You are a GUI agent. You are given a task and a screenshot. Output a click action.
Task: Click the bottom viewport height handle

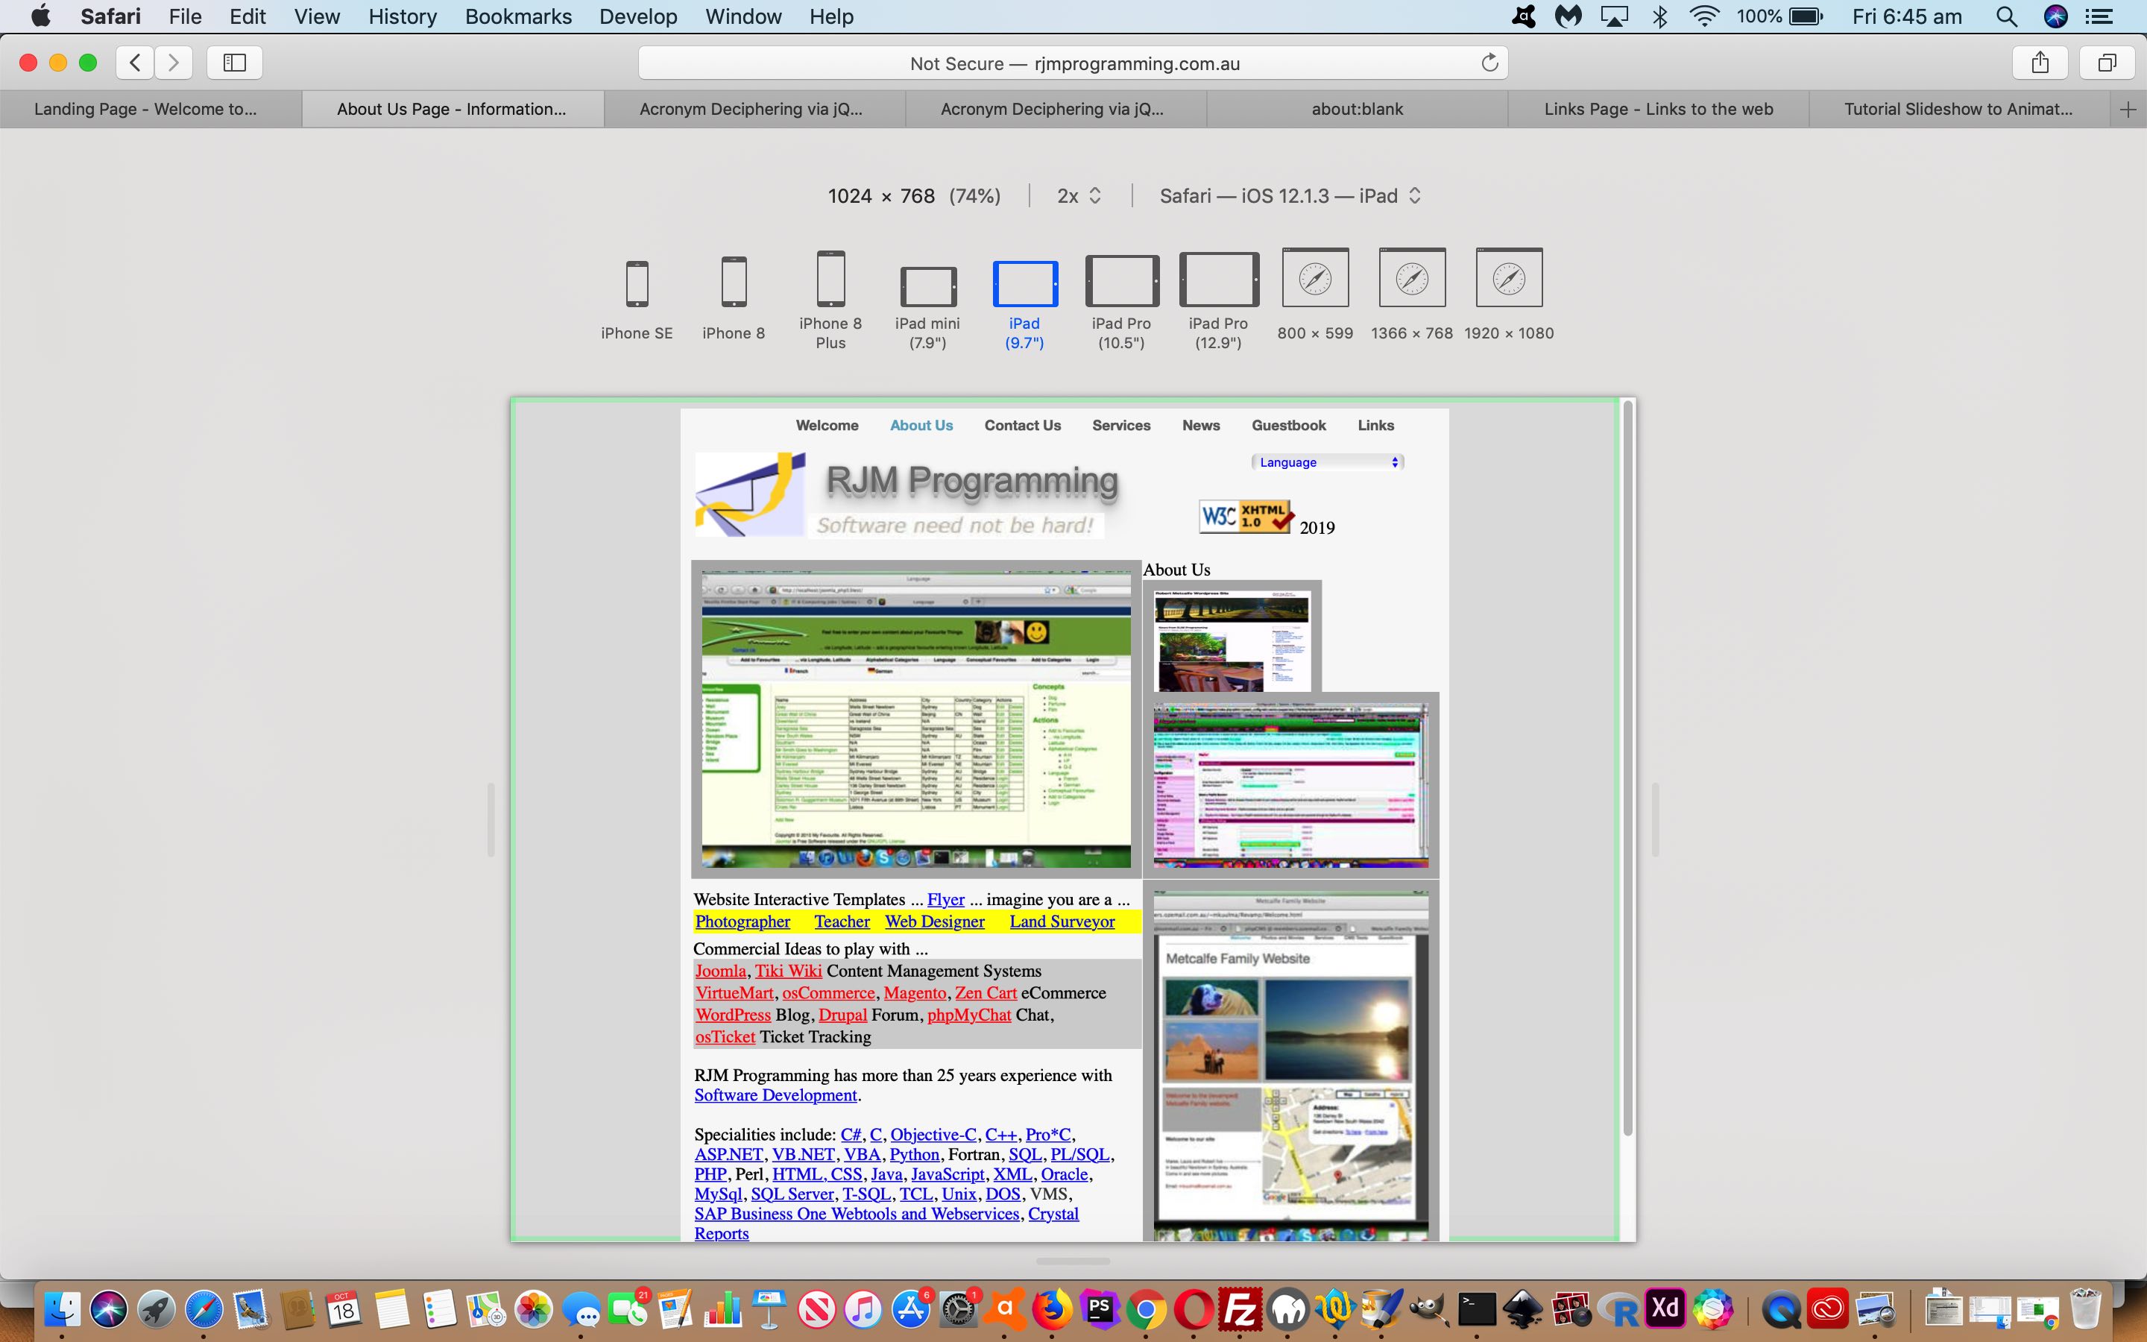point(1073,1261)
